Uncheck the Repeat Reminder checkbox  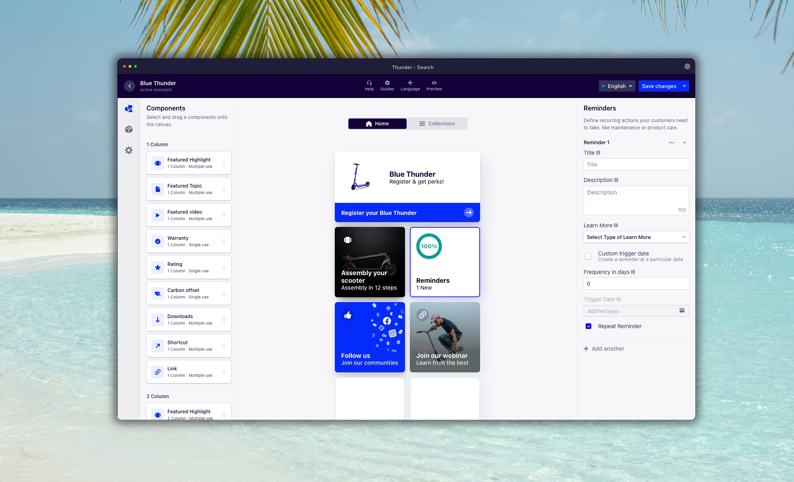(x=588, y=326)
